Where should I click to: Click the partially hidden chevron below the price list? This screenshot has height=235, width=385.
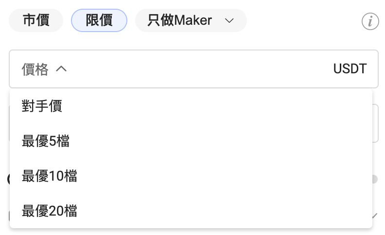375,215
